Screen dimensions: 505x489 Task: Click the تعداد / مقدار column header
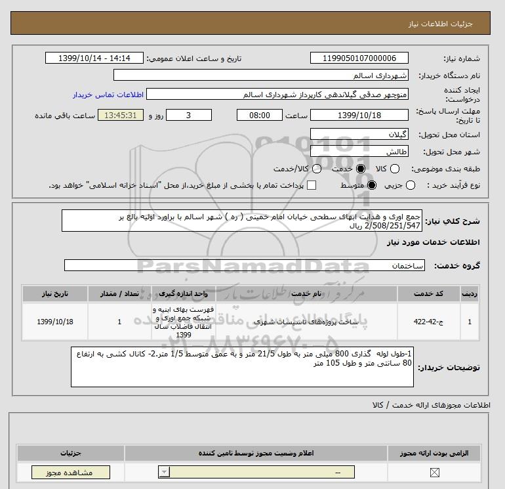(119, 293)
